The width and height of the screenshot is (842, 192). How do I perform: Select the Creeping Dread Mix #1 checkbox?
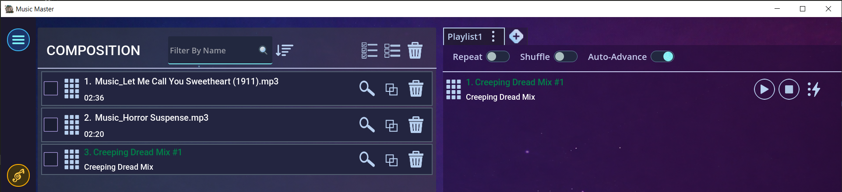pos(51,159)
